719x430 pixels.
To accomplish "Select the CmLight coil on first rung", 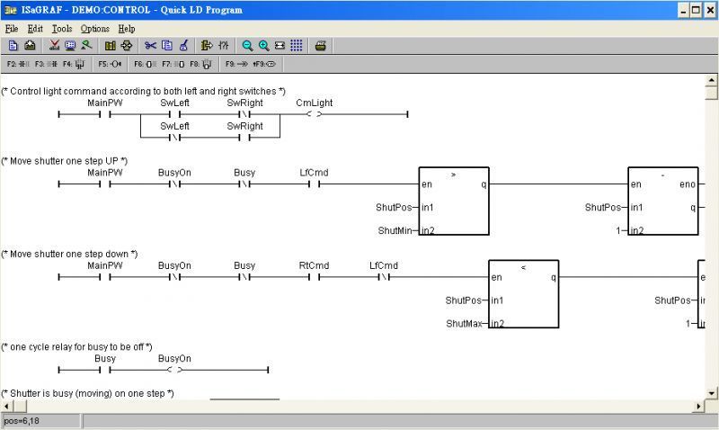I will pyautogui.click(x=314, y=114).
